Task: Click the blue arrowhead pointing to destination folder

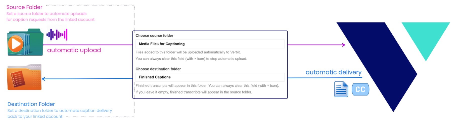Action: click(43, 79)
